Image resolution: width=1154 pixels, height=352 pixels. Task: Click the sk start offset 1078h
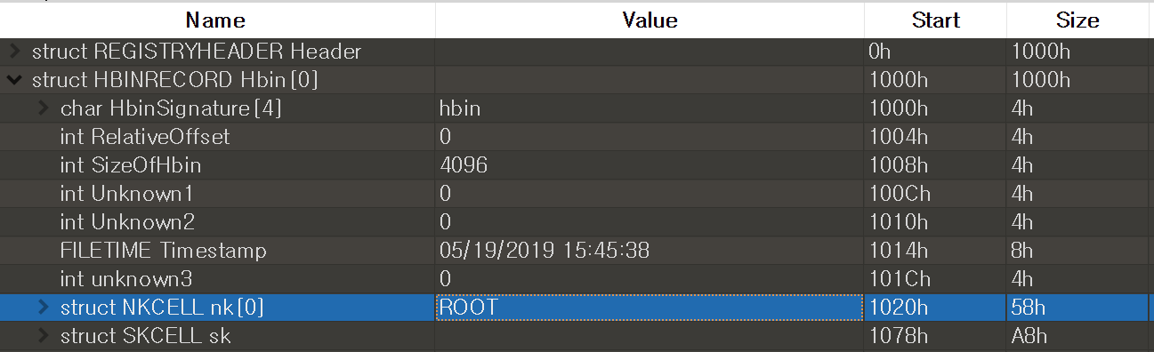[898, 336]
